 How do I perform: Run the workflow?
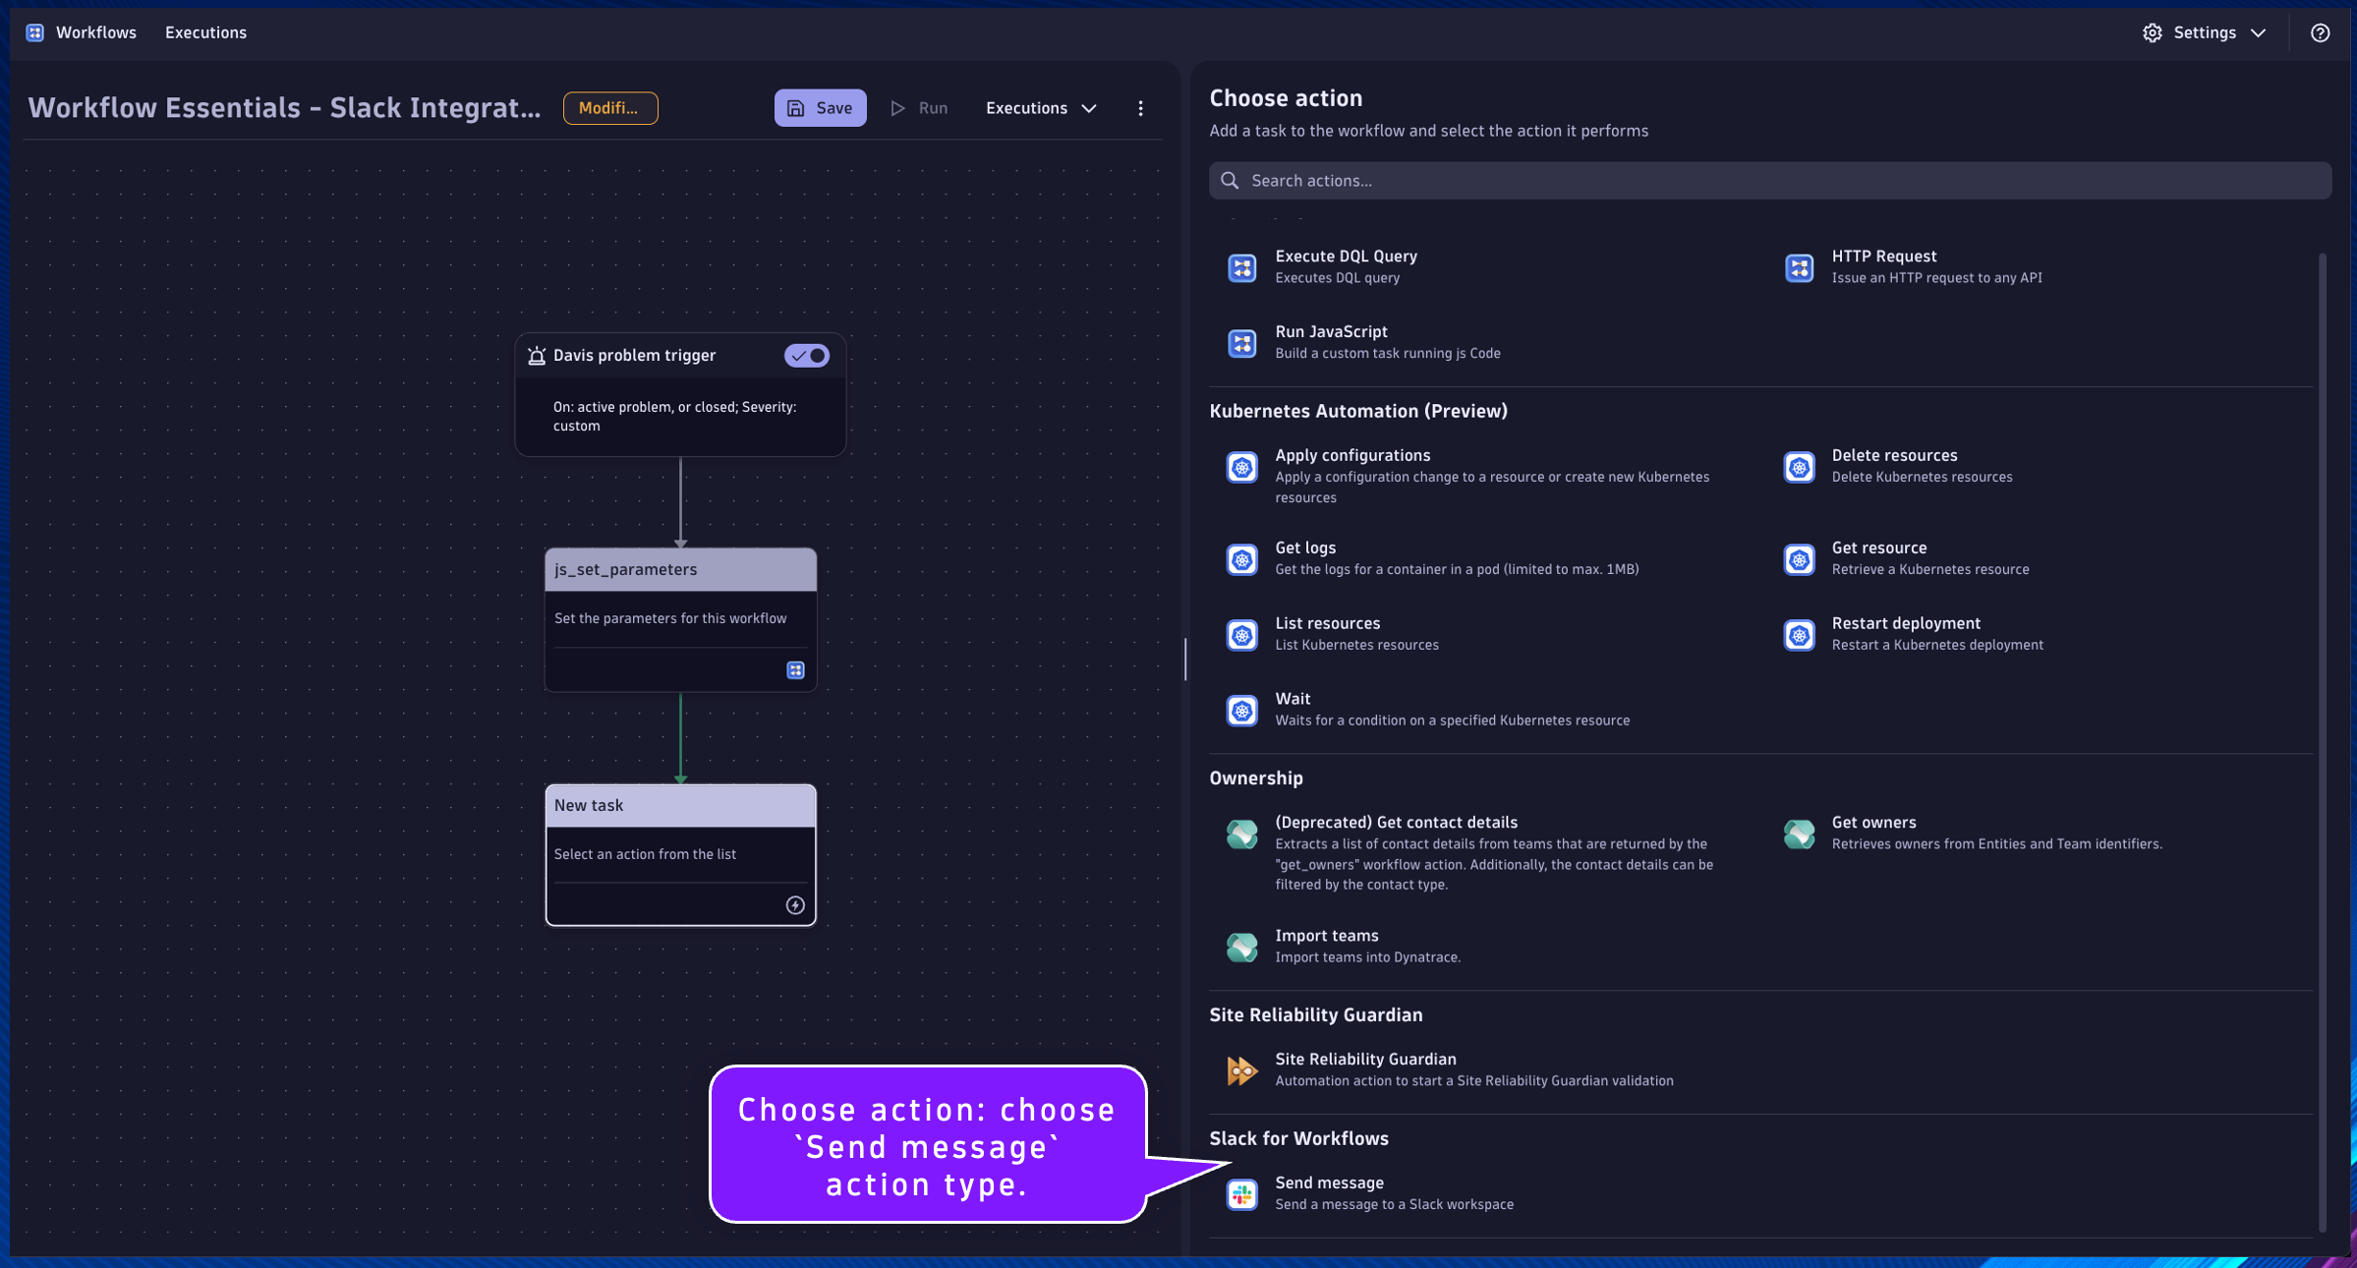pos(919,108)
